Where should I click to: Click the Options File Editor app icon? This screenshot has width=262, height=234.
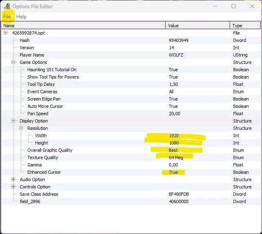7,7
